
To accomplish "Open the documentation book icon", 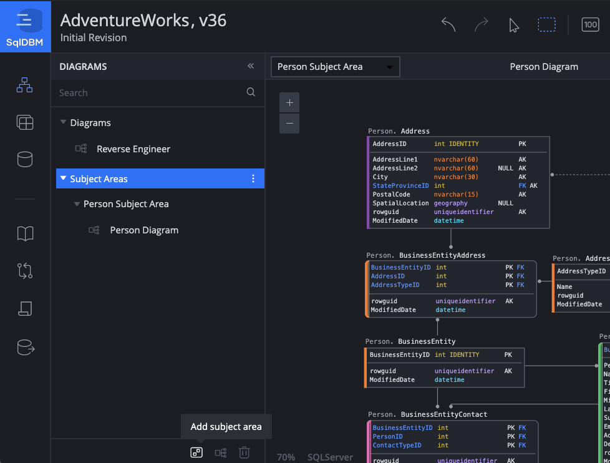I will 25,234.
